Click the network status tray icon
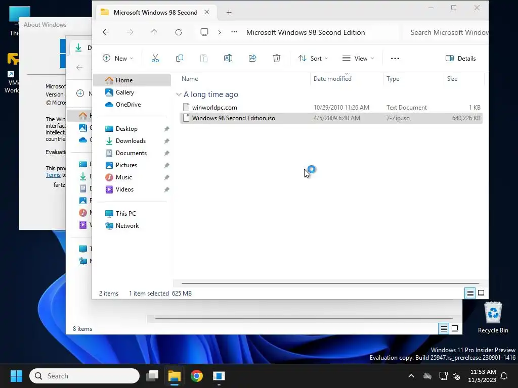 tap(443, 376)
